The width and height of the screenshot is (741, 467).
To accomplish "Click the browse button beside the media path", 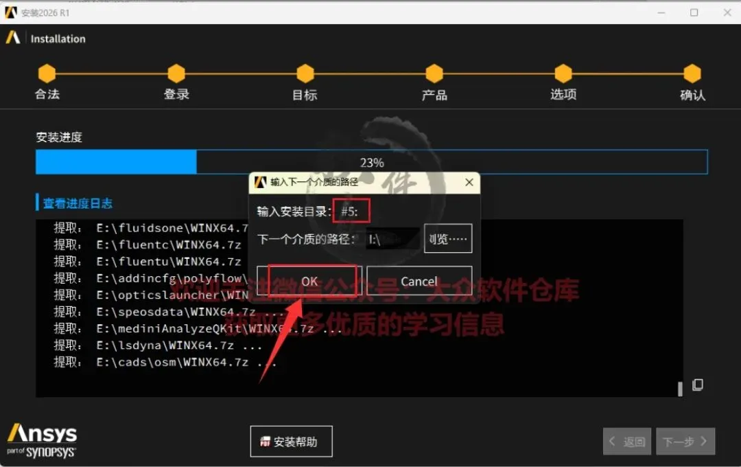I will (447, 238).
